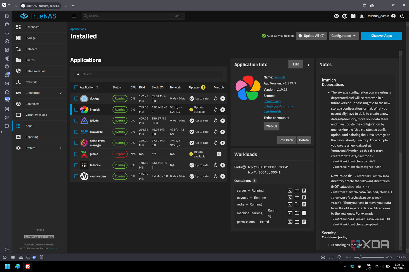Viewport: 409px width, 272px height.
Task: Open the jobs clipboard icon
Action: pyautogui.click(x=353, y=16)
